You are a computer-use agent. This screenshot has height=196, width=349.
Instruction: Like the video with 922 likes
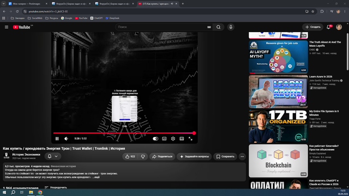click(x=130, y=156)
